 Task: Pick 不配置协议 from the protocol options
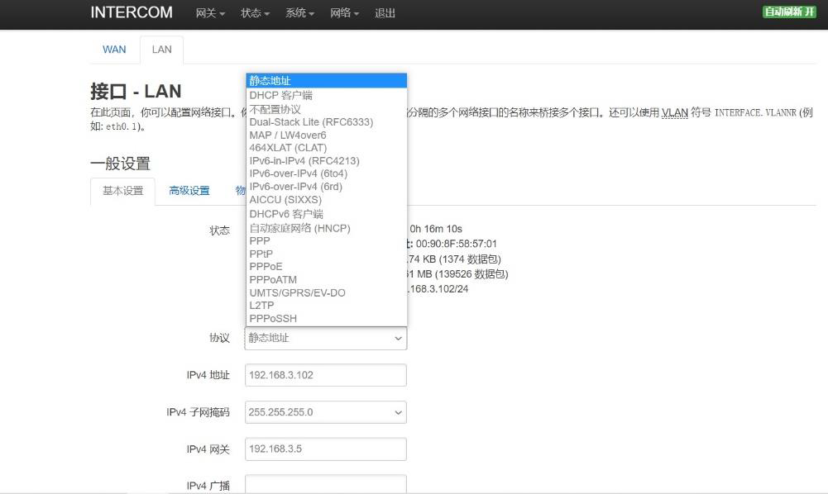(275, 109)
